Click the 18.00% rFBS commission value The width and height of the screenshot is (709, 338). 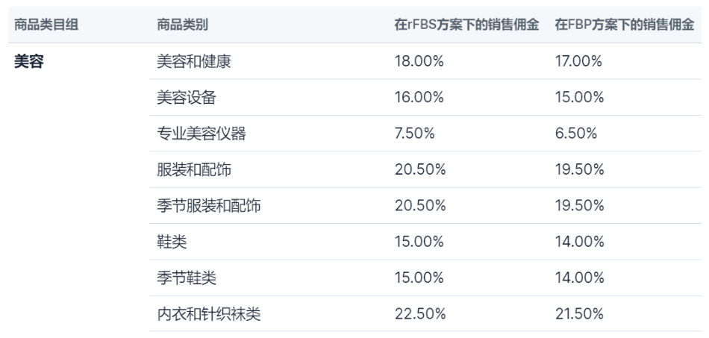(x=419, y=61)
